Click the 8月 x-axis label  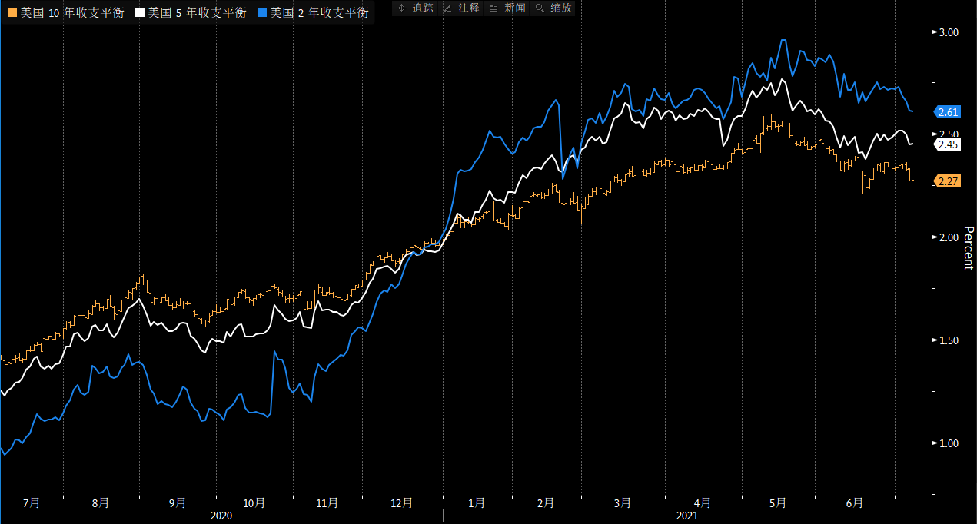pos(101,503)
